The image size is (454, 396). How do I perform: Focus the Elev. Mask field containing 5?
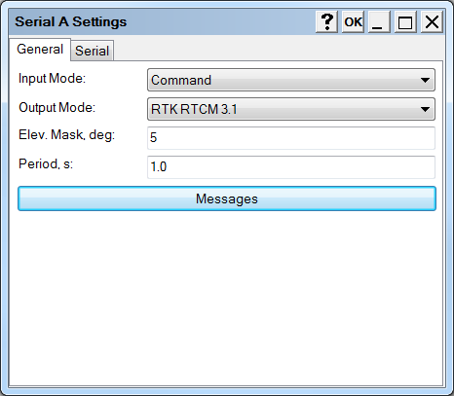[x=291, y=138]
